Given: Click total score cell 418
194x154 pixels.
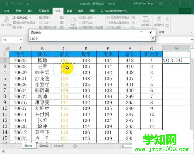Looking at the screenshot, I should [130, 60].
